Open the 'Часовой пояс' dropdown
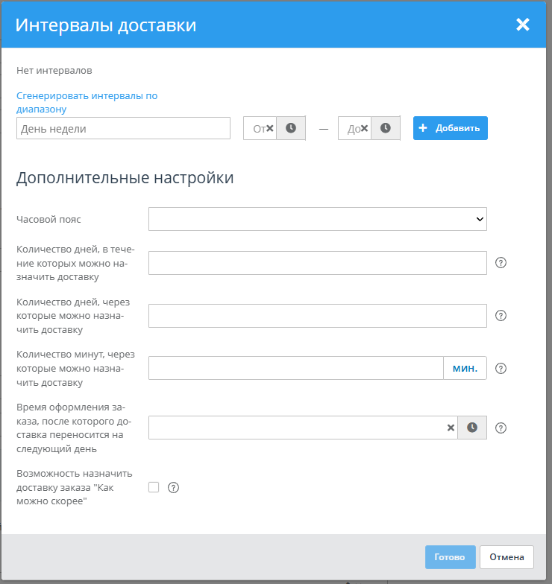 [318, 219]
